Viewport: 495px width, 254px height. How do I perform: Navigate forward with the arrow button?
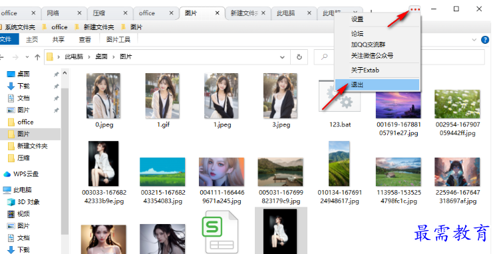(x=15, y=57)
